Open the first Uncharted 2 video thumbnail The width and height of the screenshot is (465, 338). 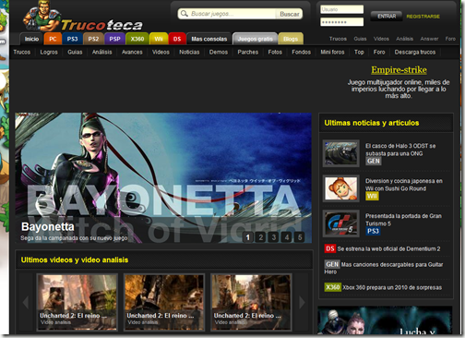(77, 302)
